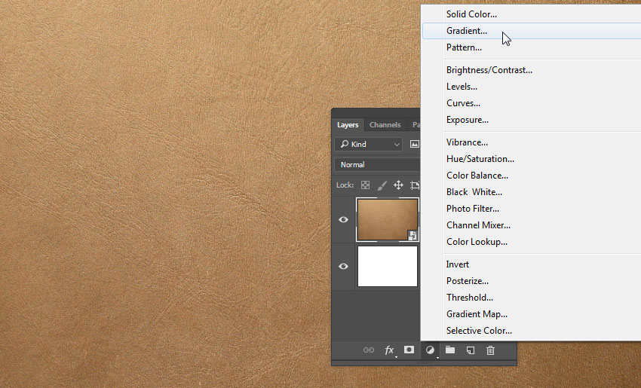Select the white layer thumbnail

(388, 266)
